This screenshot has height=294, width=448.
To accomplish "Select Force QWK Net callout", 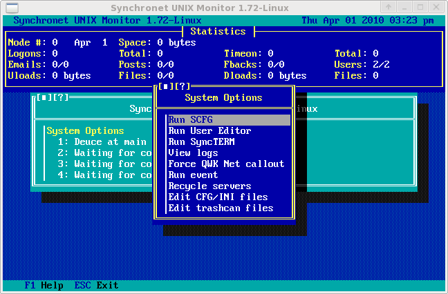I will pos(226,164).
